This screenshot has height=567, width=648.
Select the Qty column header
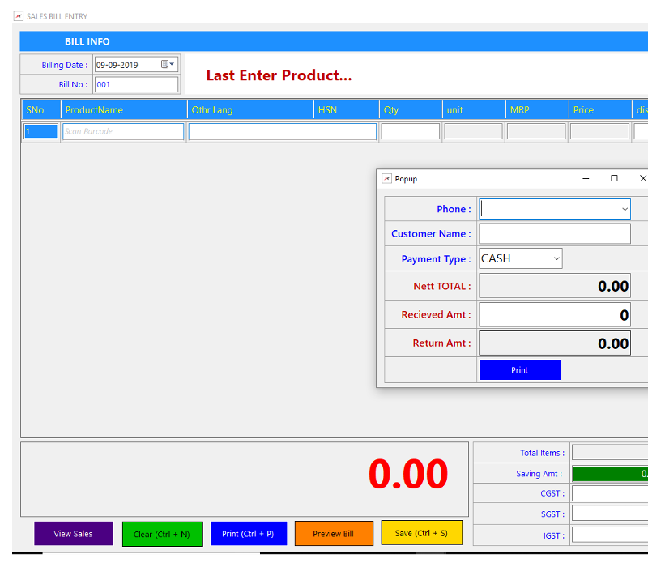click(411, 110)
